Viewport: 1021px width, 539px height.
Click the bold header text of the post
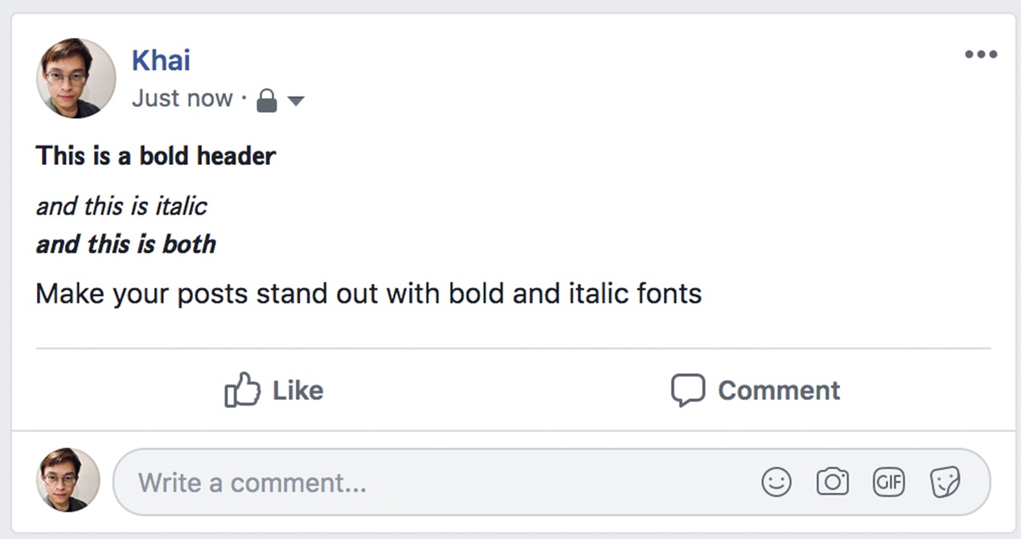tap(154, 155)
